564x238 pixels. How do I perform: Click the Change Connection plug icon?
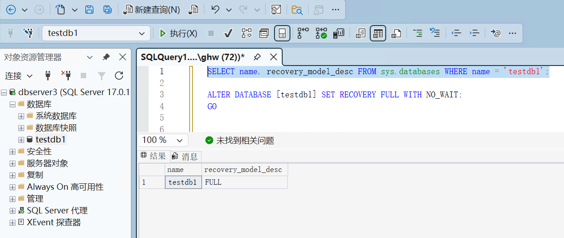click(28, 33)
